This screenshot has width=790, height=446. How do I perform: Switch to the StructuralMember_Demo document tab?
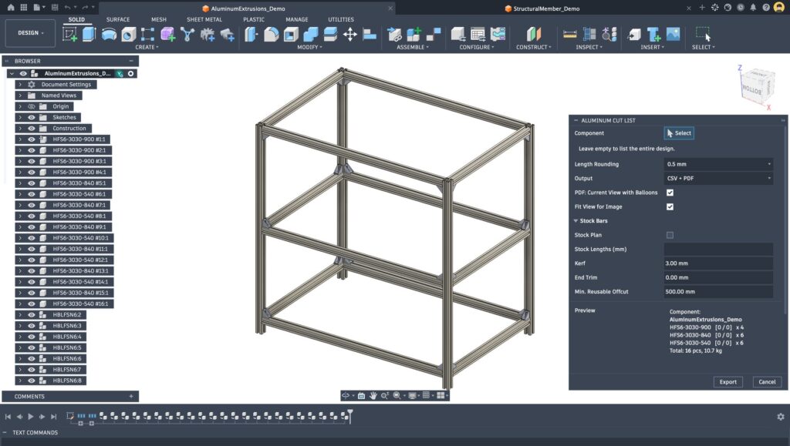pyautogui.click(x=546, y=8)
